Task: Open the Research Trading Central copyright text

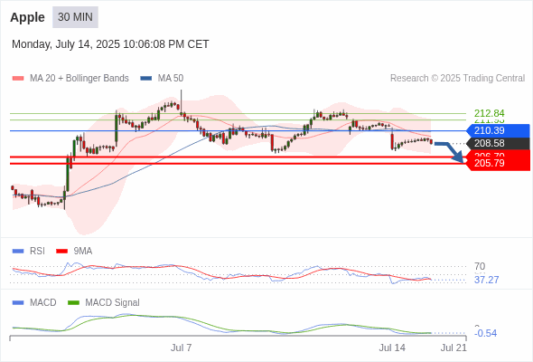Action: pyautogui.click(x=457, y=79)
